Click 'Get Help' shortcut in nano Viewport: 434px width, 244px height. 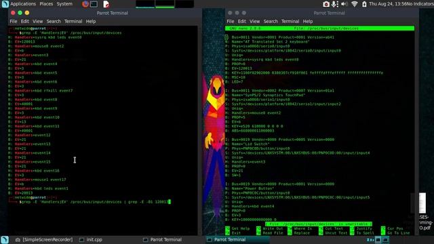(x=237, y=228)
